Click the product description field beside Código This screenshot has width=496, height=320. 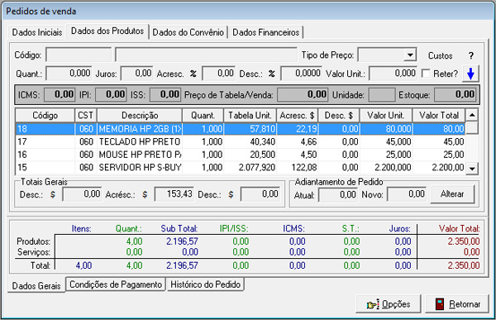[206, 55]
